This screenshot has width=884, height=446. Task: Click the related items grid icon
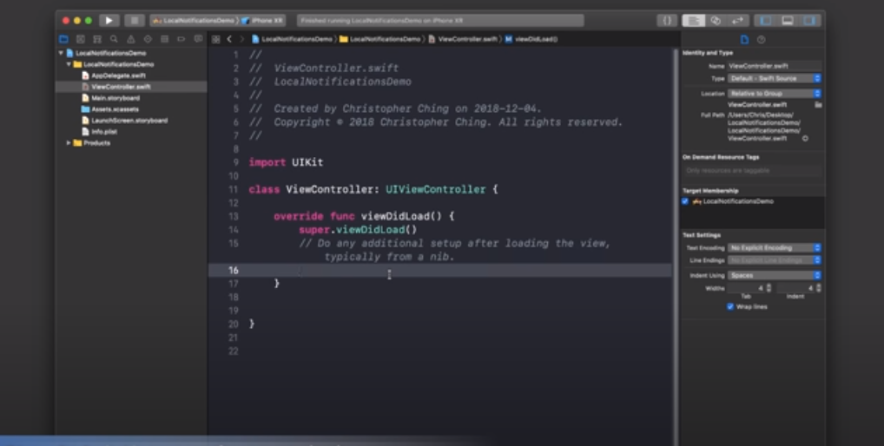[x=216, y=39]
